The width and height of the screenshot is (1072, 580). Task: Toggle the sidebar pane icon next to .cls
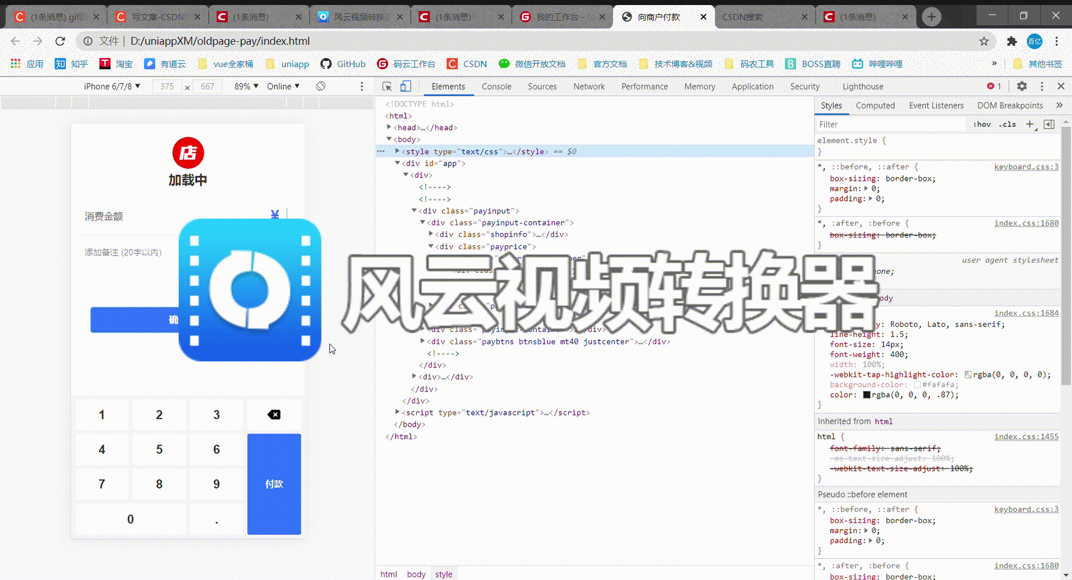pos(1050,124)
